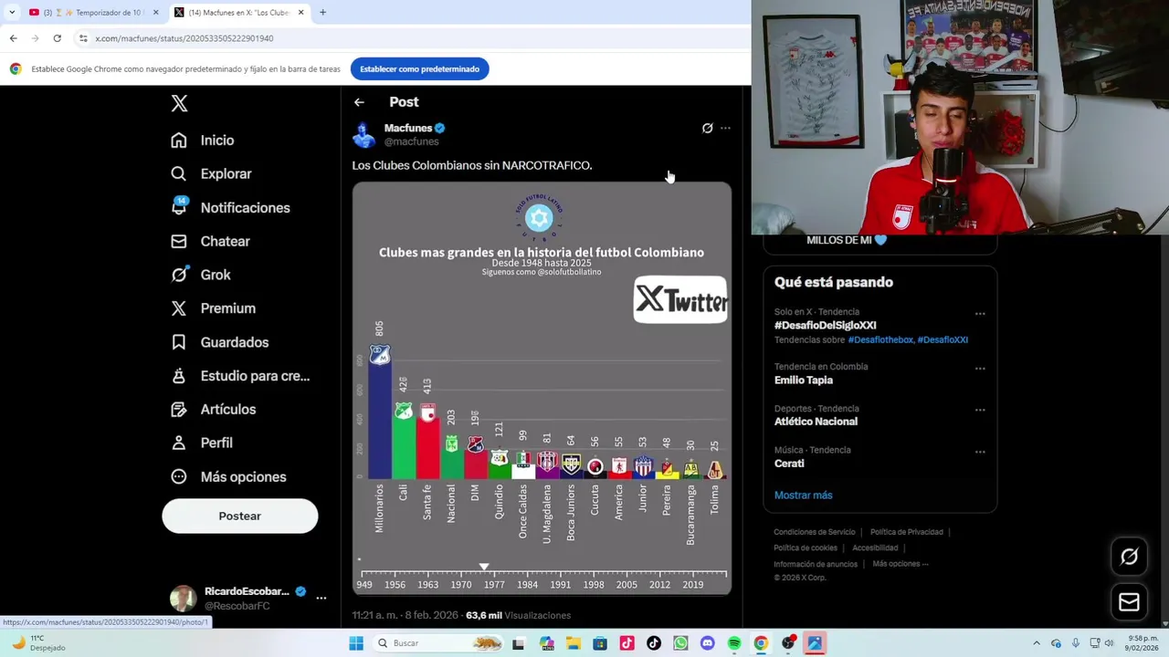Click Macfunes profile avatar

[x=364, y=135]
